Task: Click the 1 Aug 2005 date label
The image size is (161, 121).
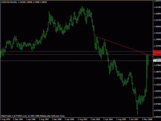Action: coord(121,119)
